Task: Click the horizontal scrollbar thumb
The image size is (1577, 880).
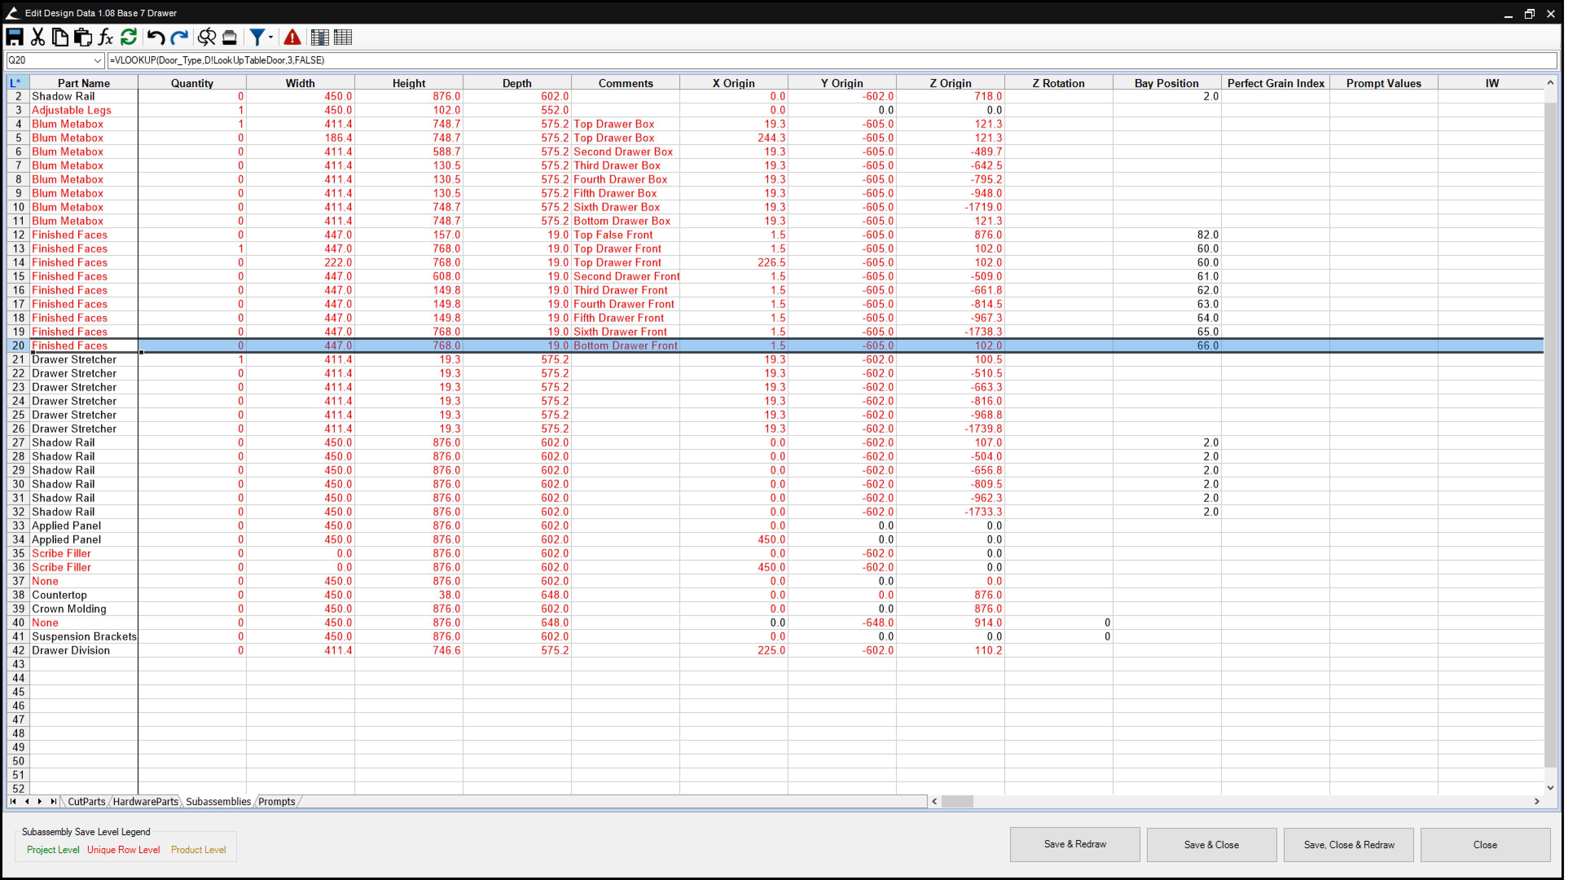Action: 958,802
